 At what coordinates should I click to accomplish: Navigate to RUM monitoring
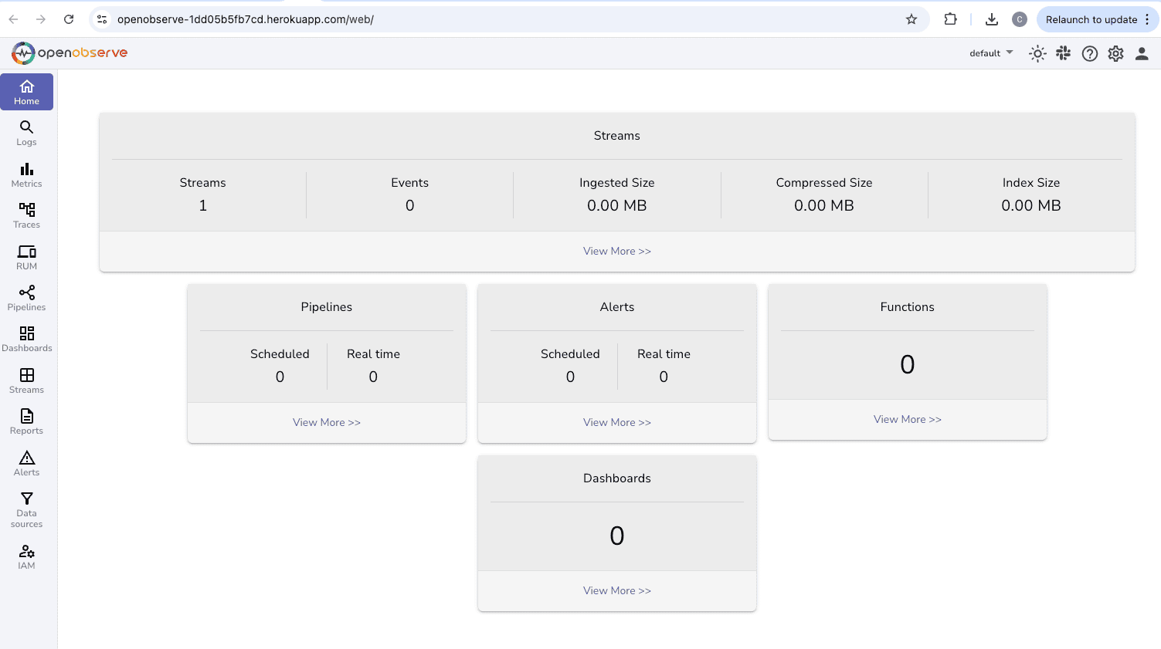(26, 256)
